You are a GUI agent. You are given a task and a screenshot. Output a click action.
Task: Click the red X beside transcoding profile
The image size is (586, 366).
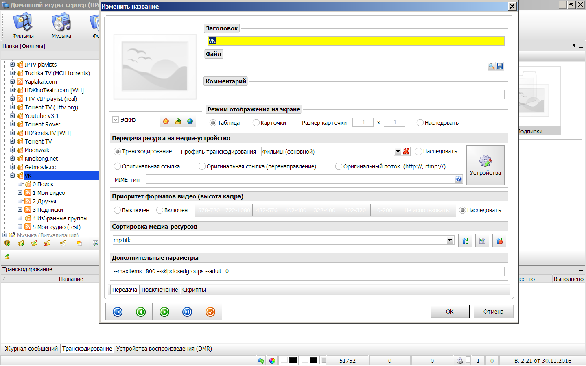[x=406, y=152]
